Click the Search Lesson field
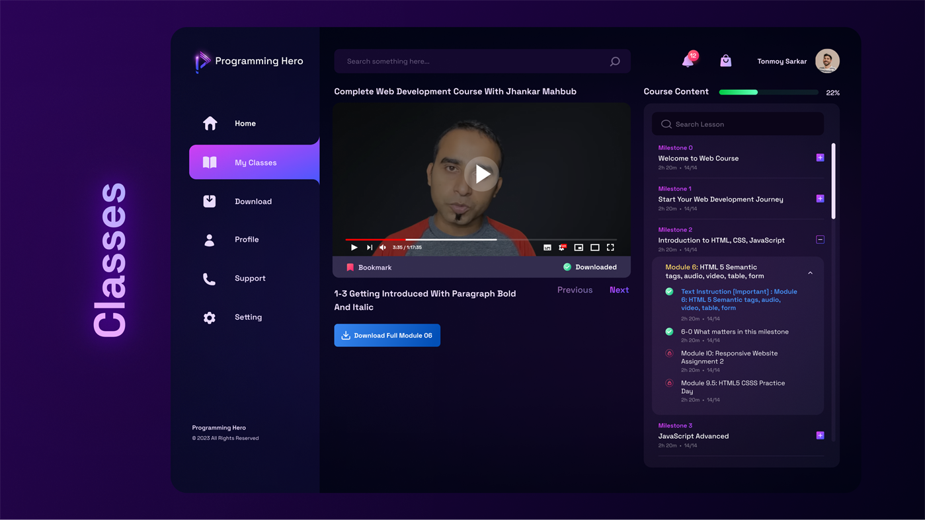Screen dimensions: 925x520 [x=738, y=124]
